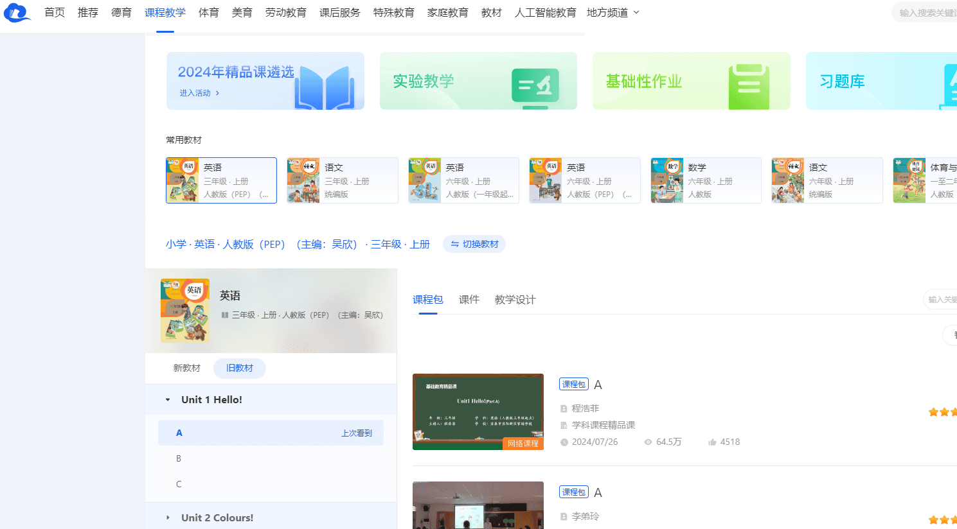Click course title A by 程浩菲

598,385
